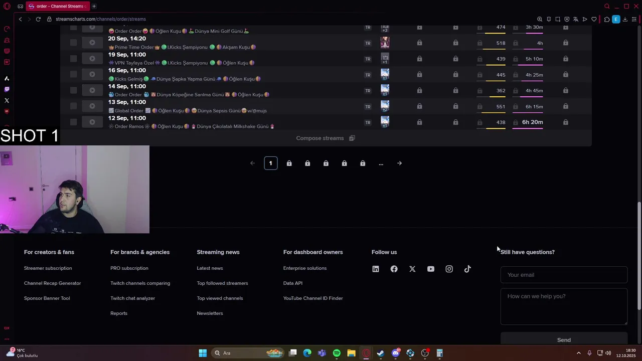Click 'How can we help you?' textarea

point(564,306)
